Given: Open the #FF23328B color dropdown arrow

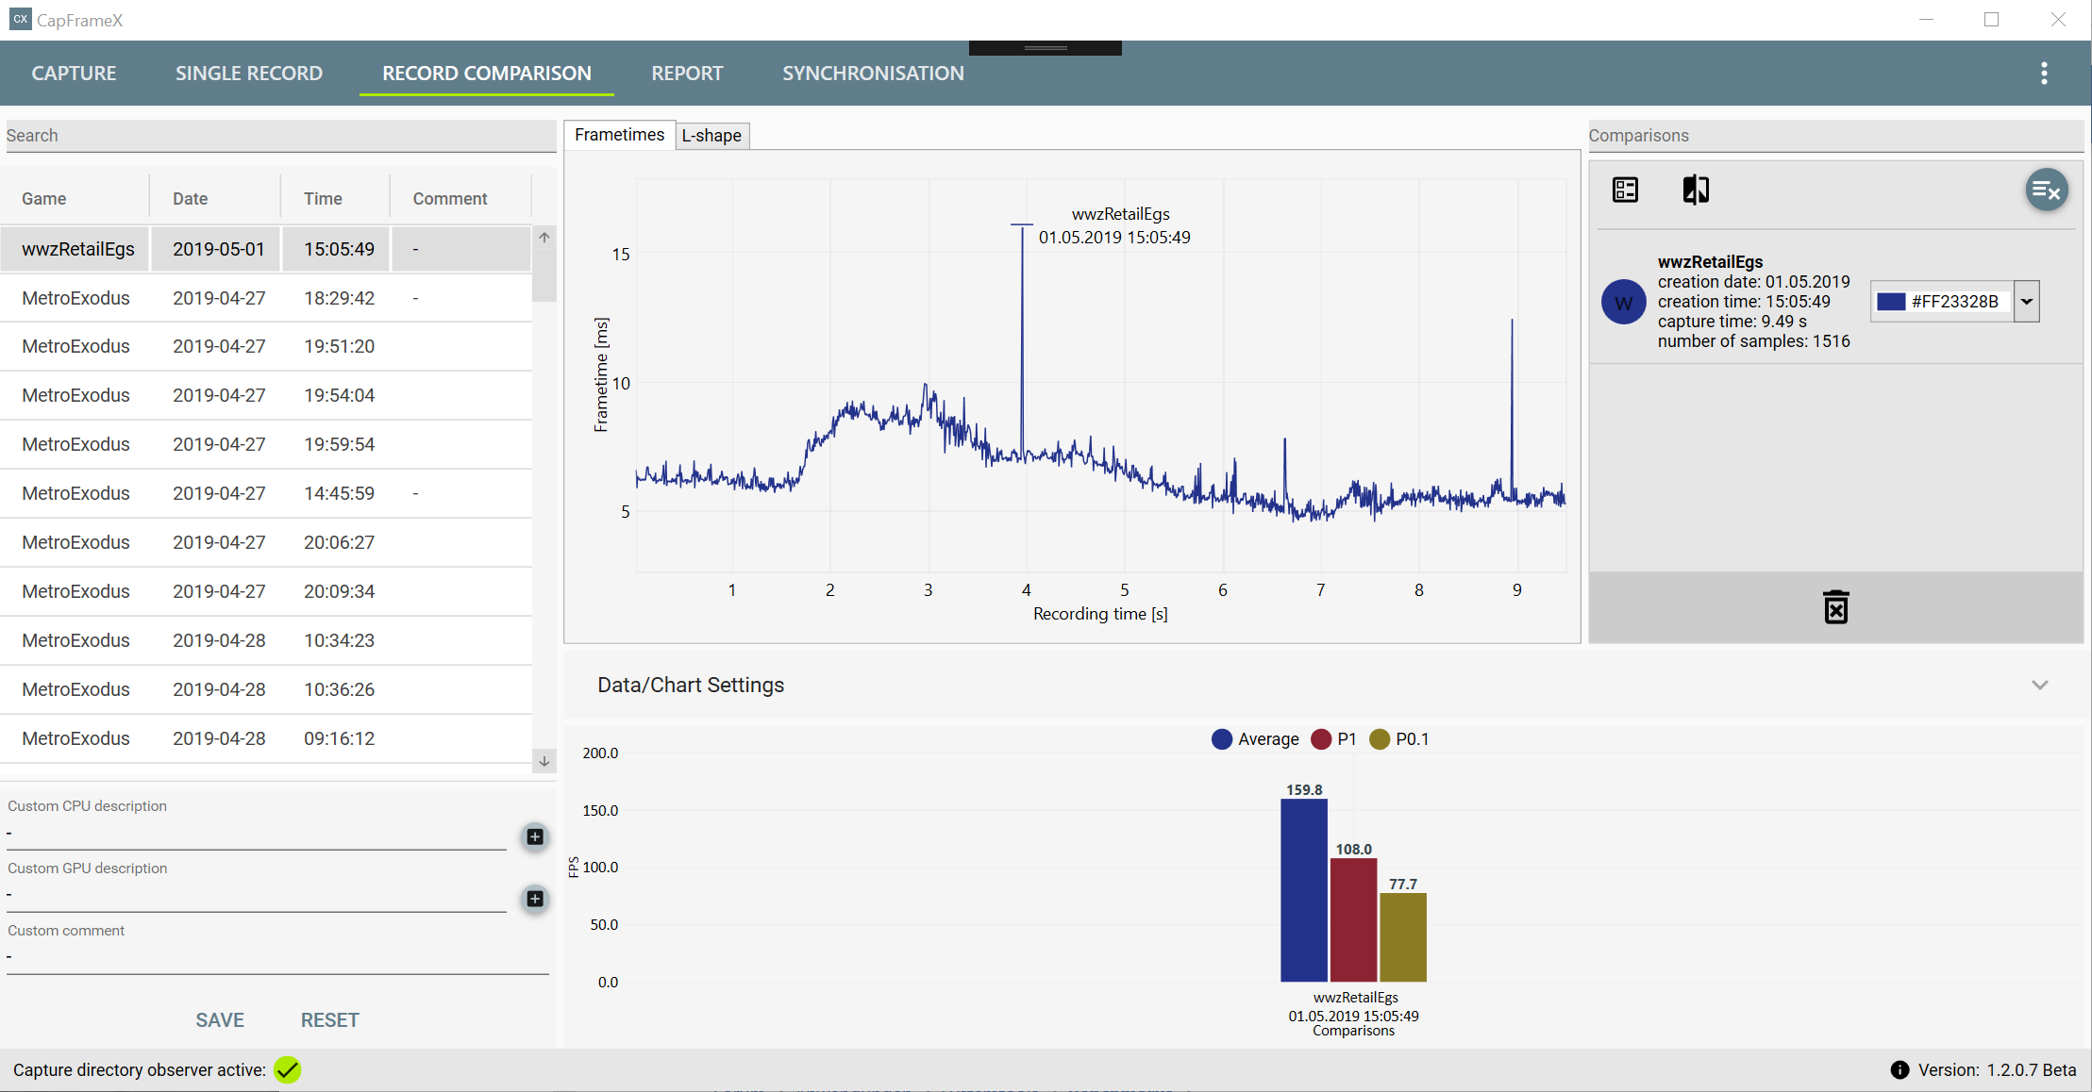Looking at the screenshot, I should click(2026, 302).
